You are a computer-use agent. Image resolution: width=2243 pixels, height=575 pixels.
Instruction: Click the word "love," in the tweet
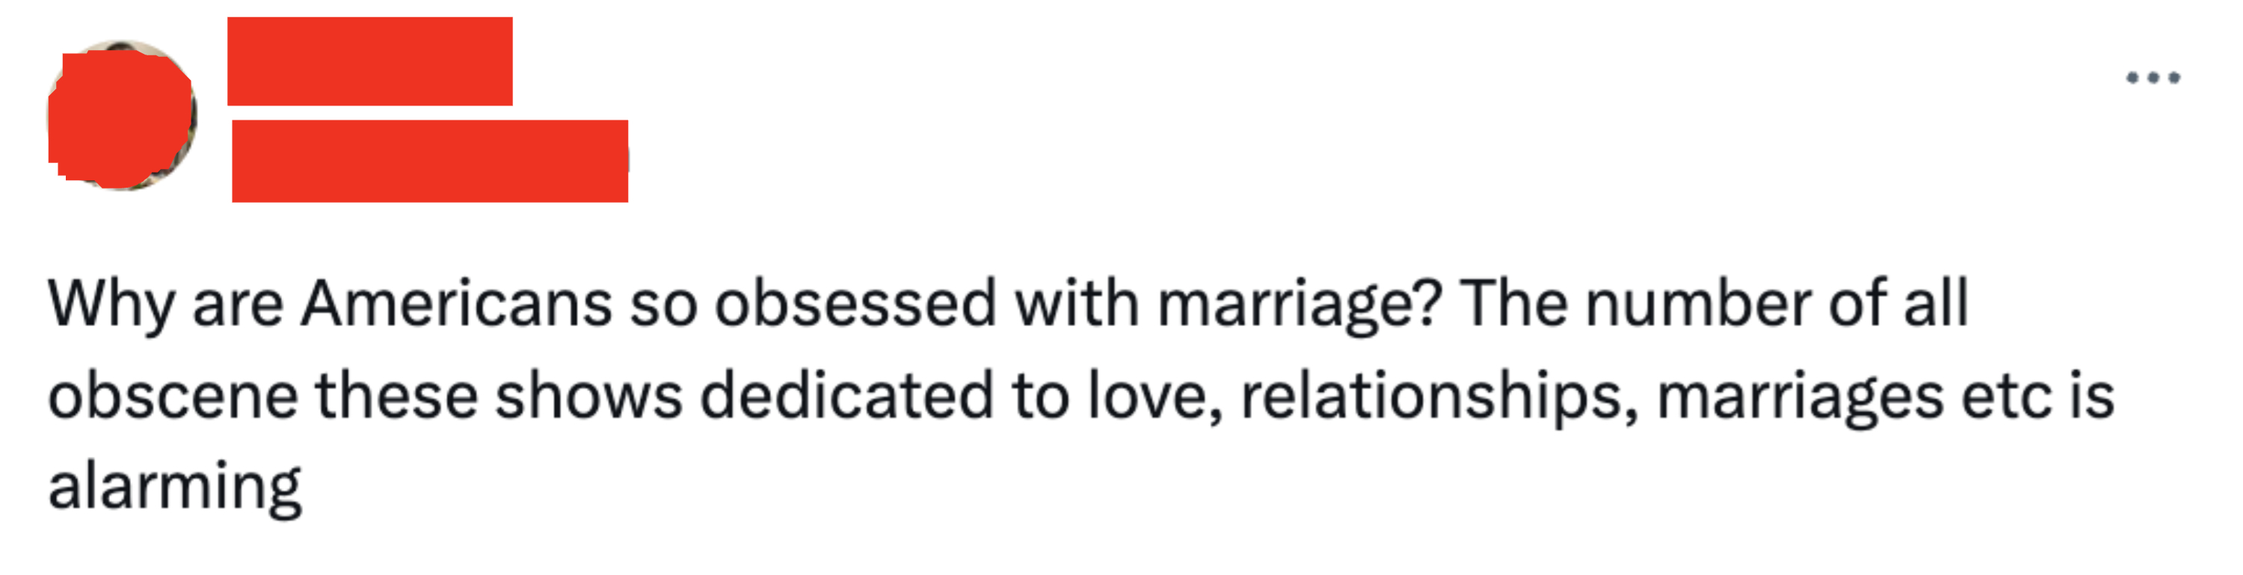tap(1154, 396)
